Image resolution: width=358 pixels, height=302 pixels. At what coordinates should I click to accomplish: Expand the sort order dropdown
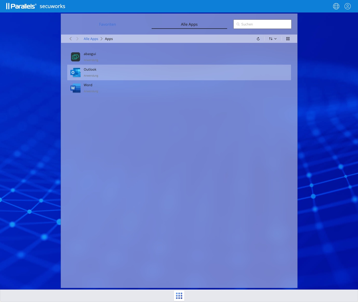[273, 39]
